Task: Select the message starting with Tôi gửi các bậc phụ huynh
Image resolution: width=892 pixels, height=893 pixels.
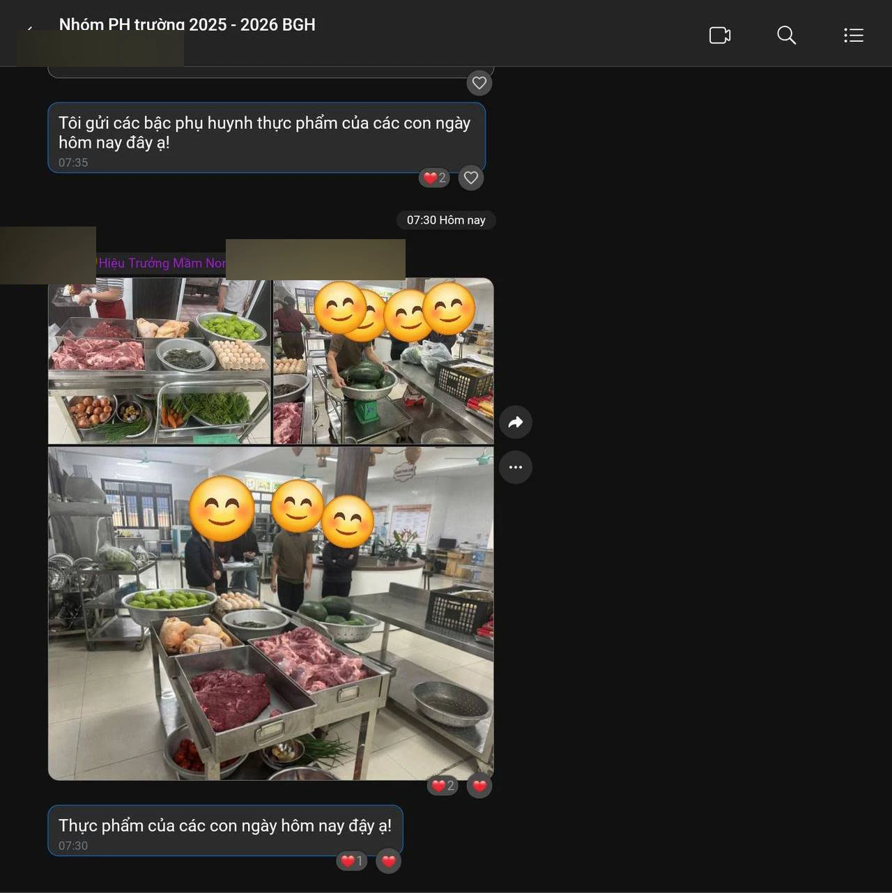Action: click(265, 132)
